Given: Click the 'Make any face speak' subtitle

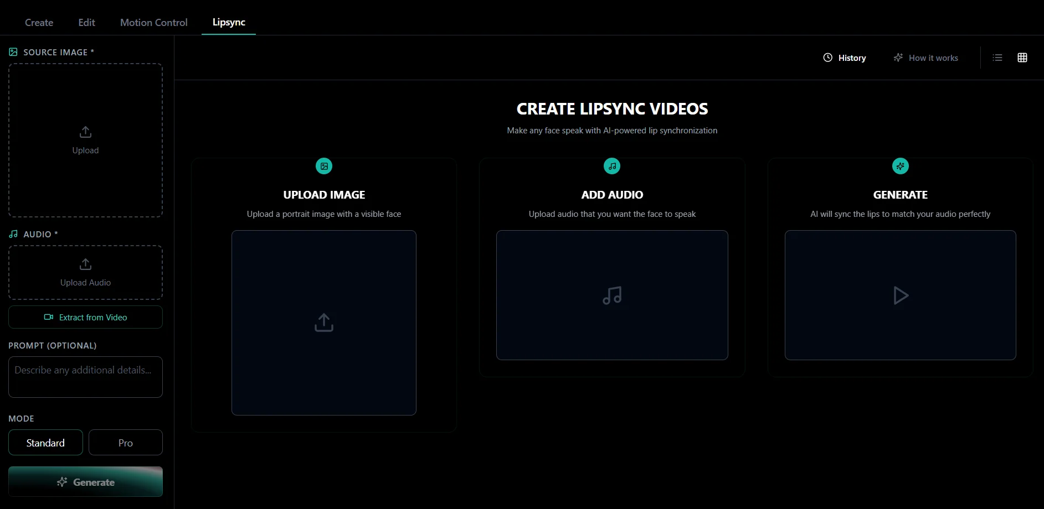Looking at the screenshot, I should 612,131.
